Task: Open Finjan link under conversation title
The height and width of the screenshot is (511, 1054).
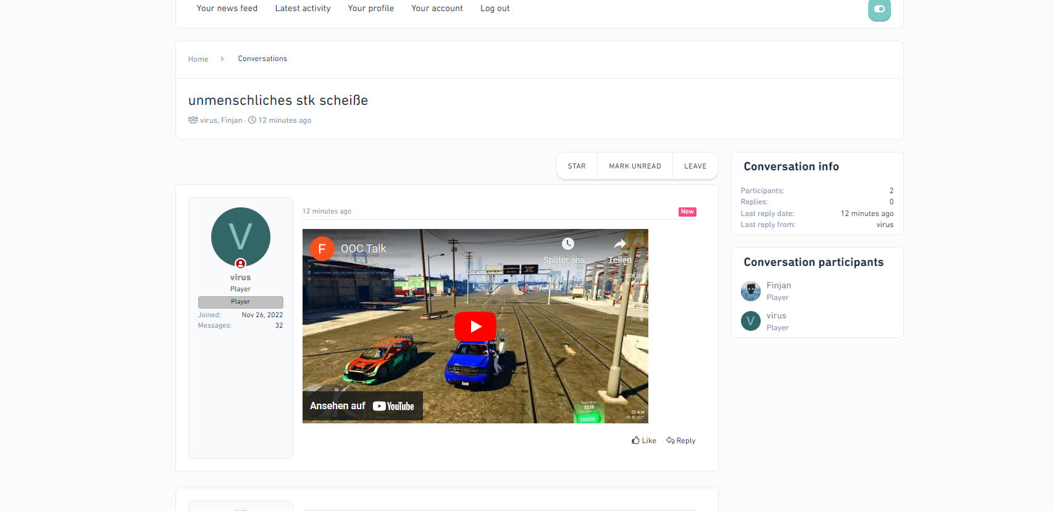Action: 232,120
